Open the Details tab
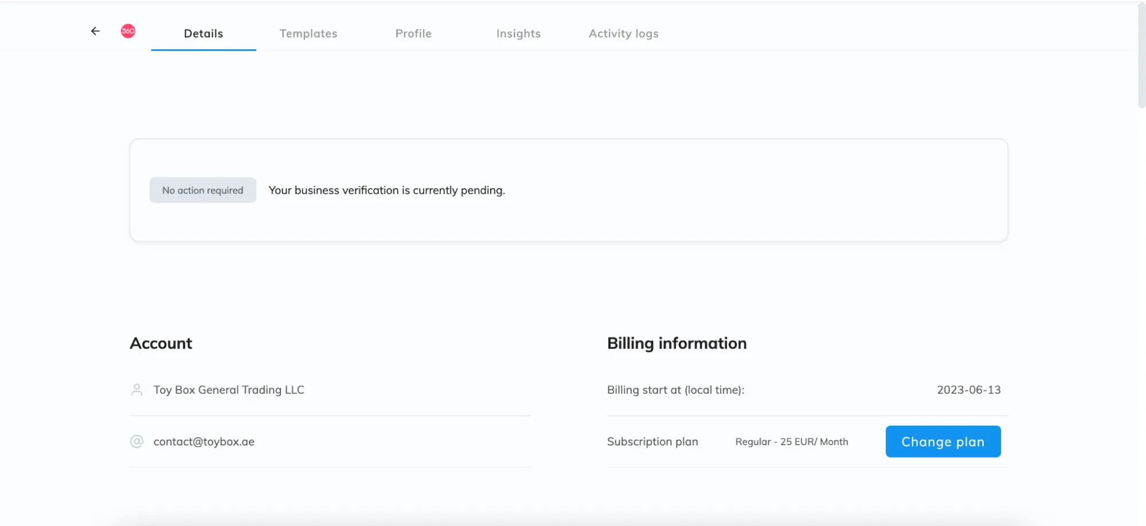Image resolution: width=1146 pixels, height=526 pixels. coord(204,33)
